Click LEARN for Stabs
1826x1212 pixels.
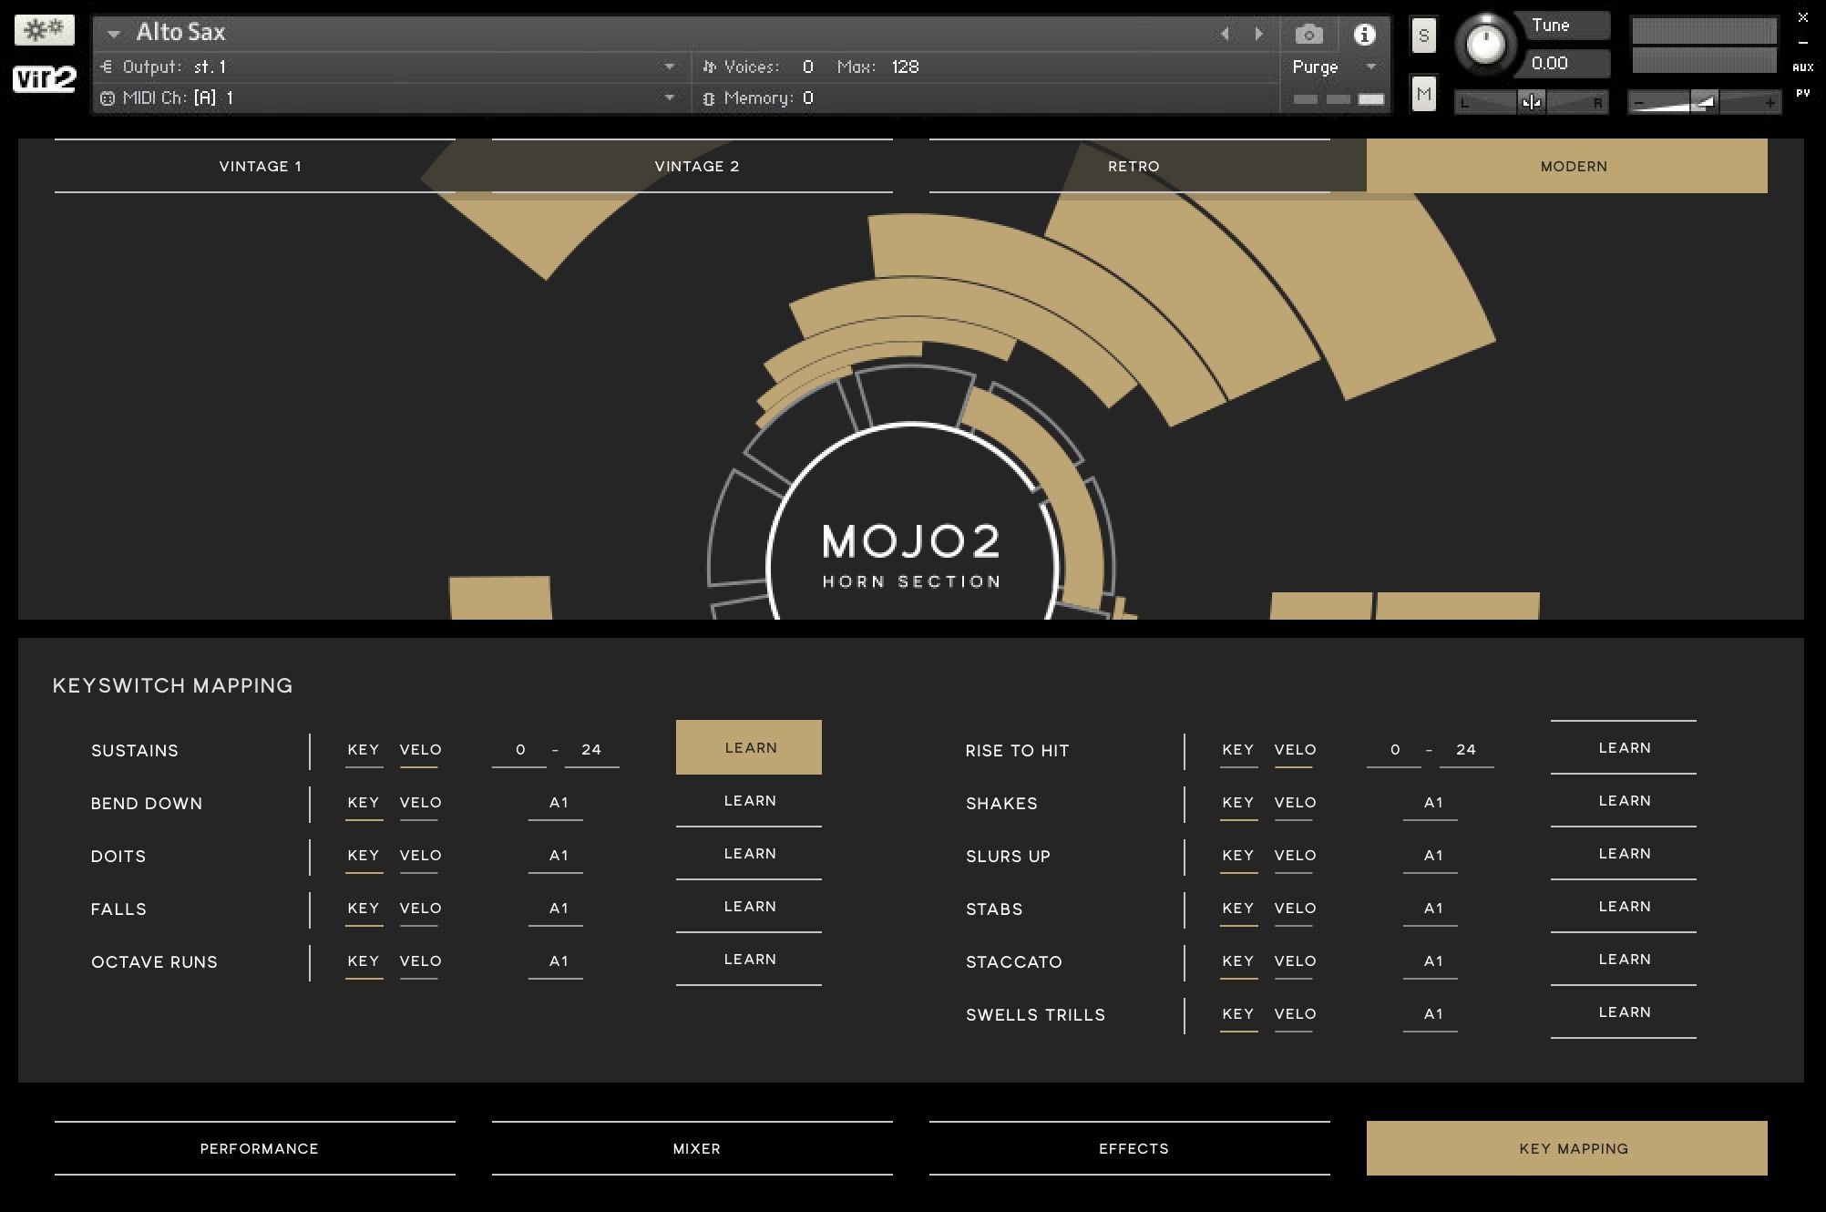tap(1624, 906)
